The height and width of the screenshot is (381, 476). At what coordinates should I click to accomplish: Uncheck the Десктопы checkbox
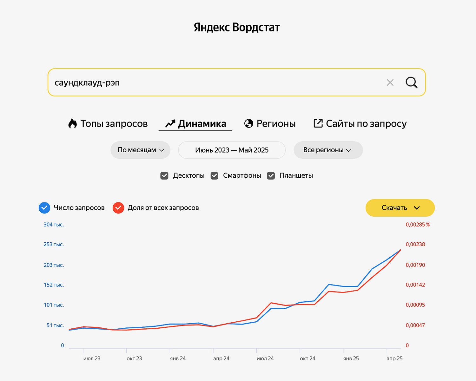pyautogui.click(x=164, y=176)
